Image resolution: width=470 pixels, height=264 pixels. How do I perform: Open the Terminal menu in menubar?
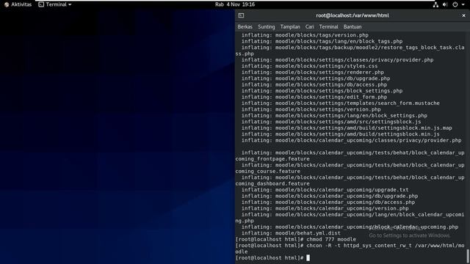click(x=328, y=26)
